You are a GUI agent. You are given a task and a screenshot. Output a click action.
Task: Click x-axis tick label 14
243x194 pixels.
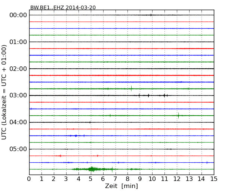(202, 179)
